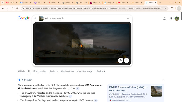Open the Products tab
This screenshot has width=182, height=102.
tap(54, 71)
